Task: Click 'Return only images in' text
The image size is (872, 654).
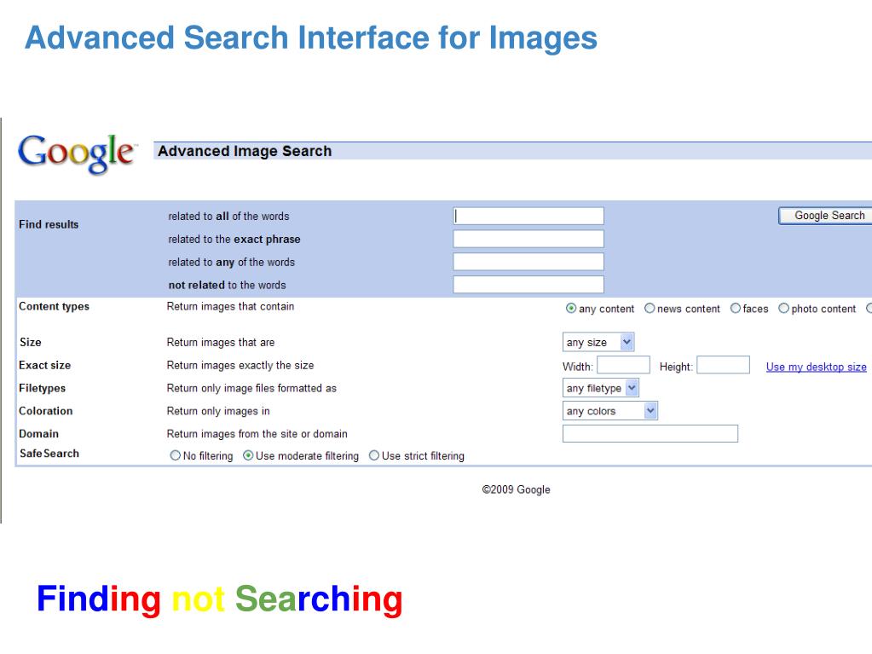Action: [x=218, y=411]
